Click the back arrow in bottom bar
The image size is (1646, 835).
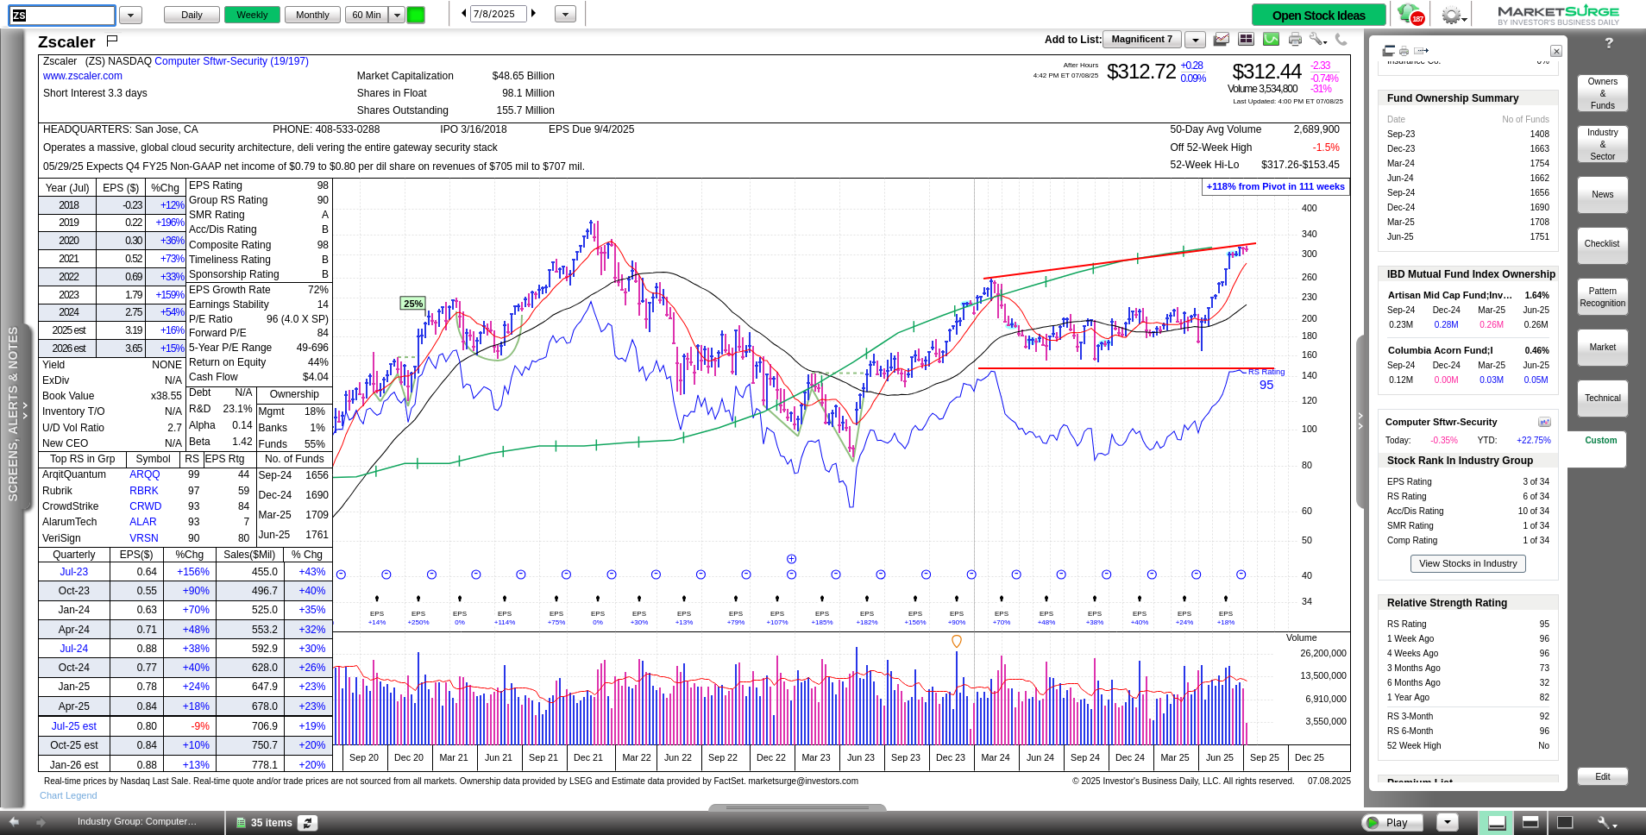click(14, 822)
